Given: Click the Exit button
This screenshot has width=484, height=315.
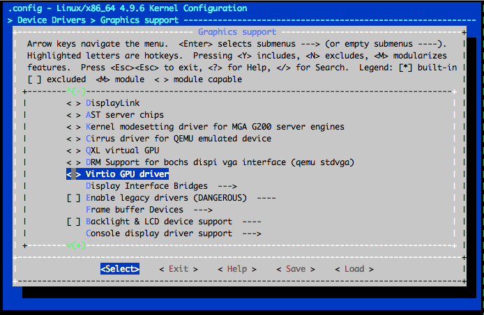Looking at the screenshot, I should [x=179, y=269].
